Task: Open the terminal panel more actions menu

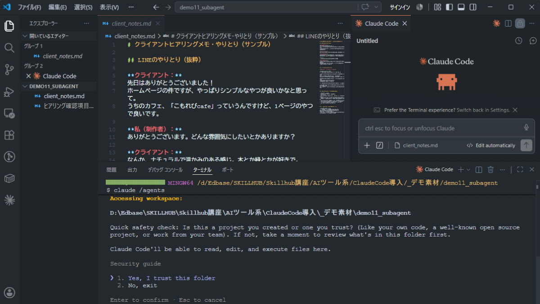Action: [x=502, y=169]
